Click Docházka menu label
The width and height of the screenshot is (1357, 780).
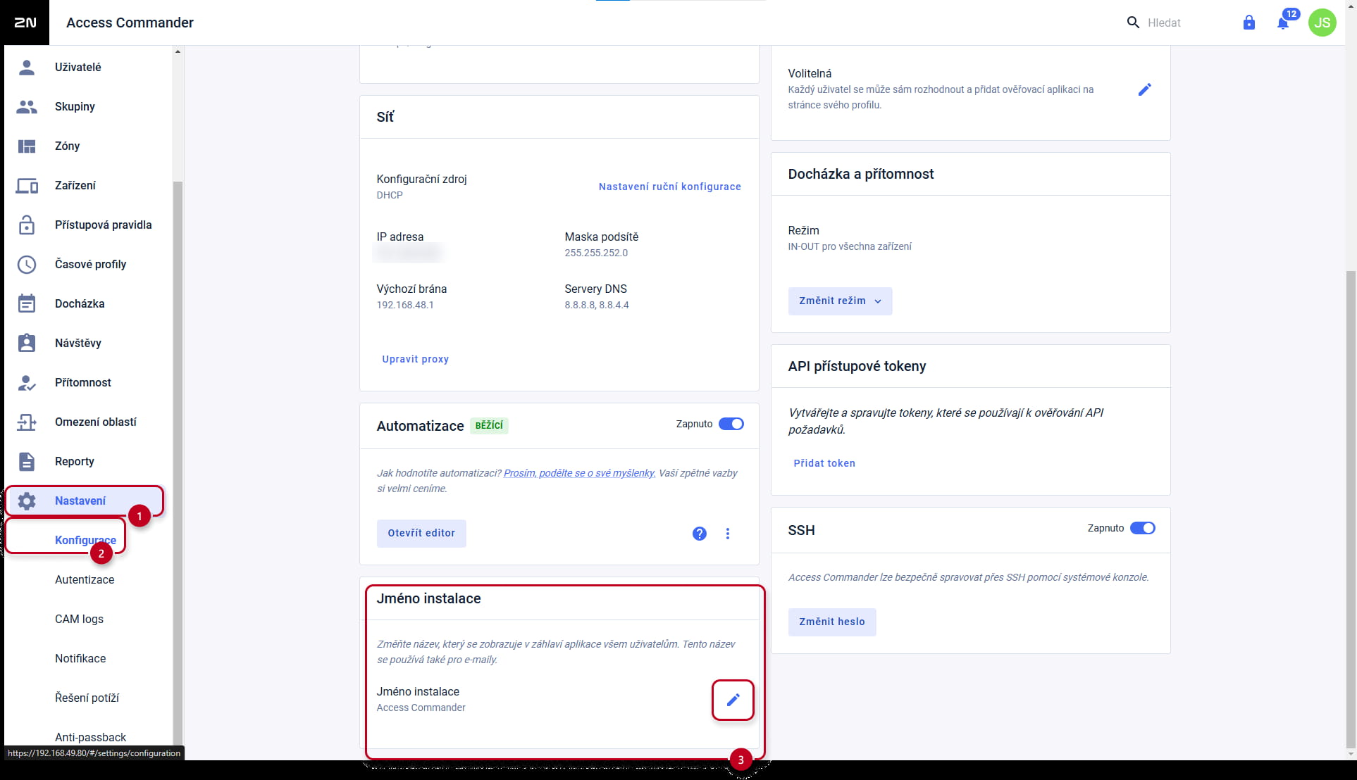[x=80, y=303]
